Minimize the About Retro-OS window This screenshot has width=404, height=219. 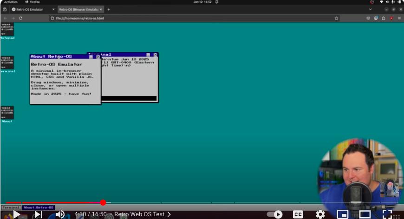(91, 57)
